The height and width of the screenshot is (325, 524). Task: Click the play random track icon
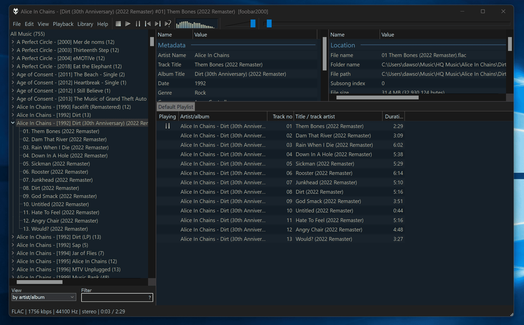click(167, 24)
